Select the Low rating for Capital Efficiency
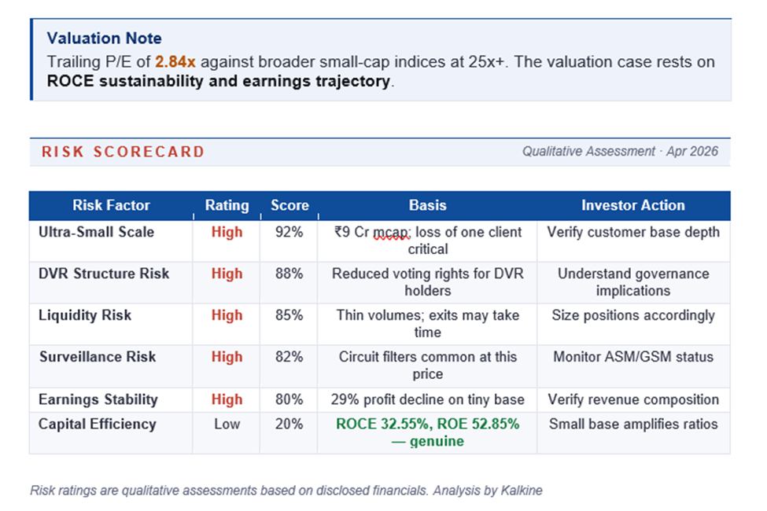767x511 pixels. (x=227, y=425)
